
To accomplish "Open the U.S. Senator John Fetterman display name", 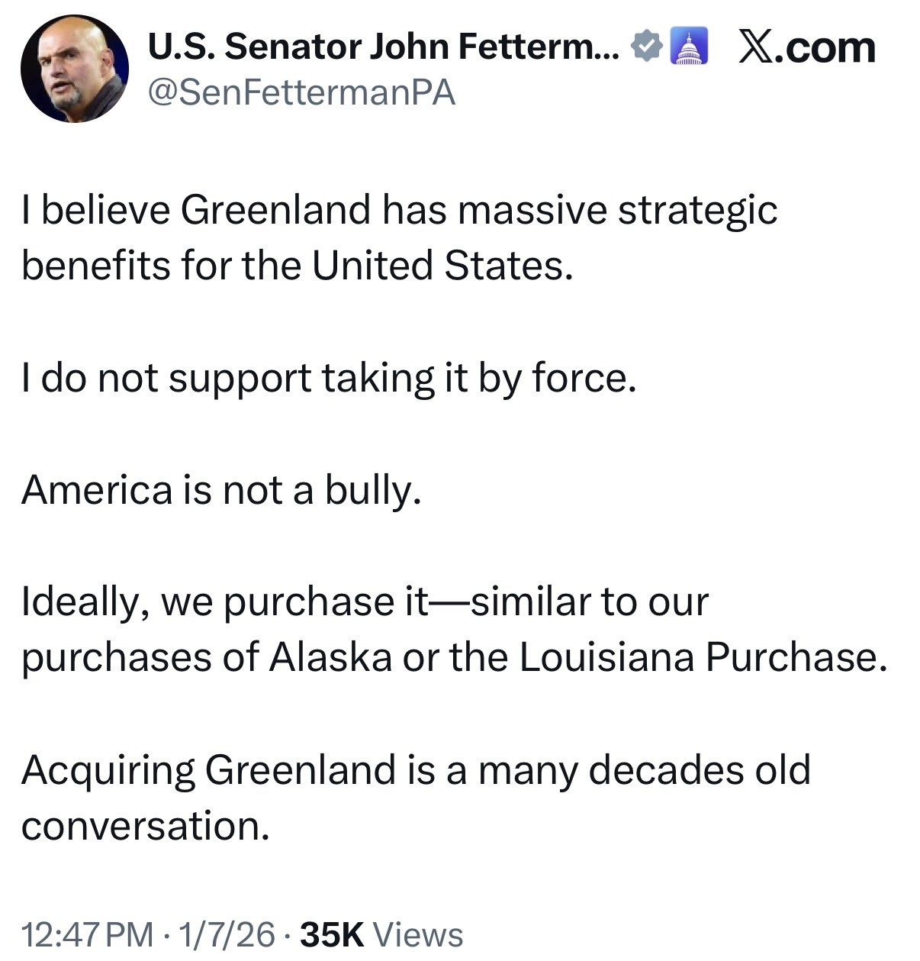I will [384, 47].
